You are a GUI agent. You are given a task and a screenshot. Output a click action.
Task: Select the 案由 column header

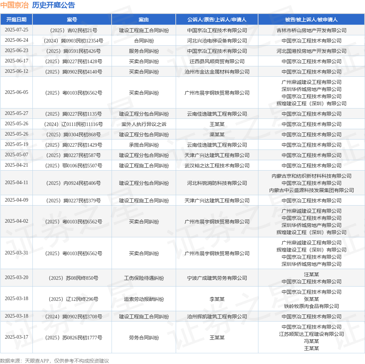144,20
